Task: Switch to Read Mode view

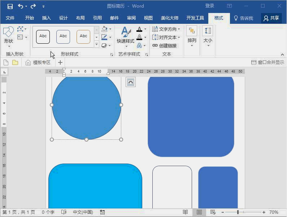Action: [185, 212]
